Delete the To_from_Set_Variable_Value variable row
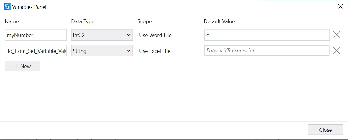The height and width of the screenshot is (140, 348). 337,51
